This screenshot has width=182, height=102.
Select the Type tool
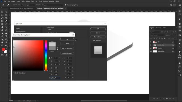coord(6,37)
